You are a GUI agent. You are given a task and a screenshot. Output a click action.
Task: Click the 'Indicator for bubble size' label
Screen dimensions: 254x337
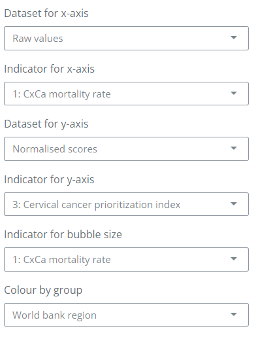pyautogui.click(x=63, y=234)
